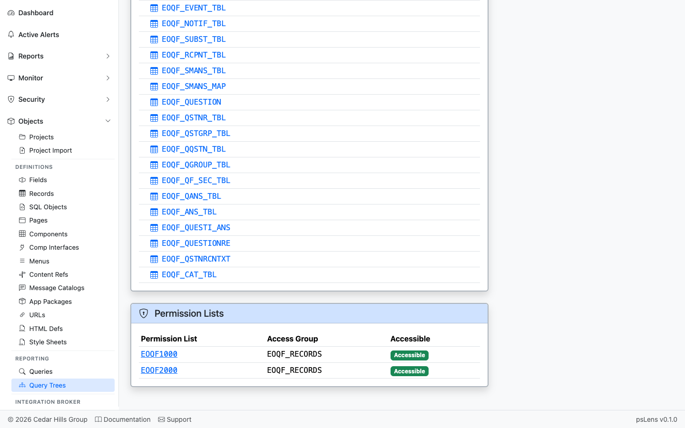Open the EOQF_QF_SEC_TBL record

point(196,180)
